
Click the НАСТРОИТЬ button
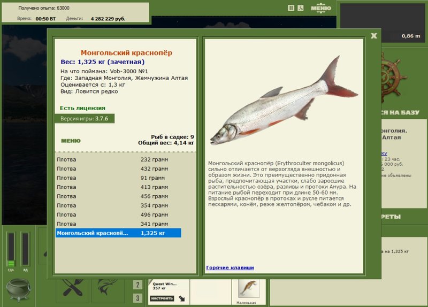(x=162, y=298)
